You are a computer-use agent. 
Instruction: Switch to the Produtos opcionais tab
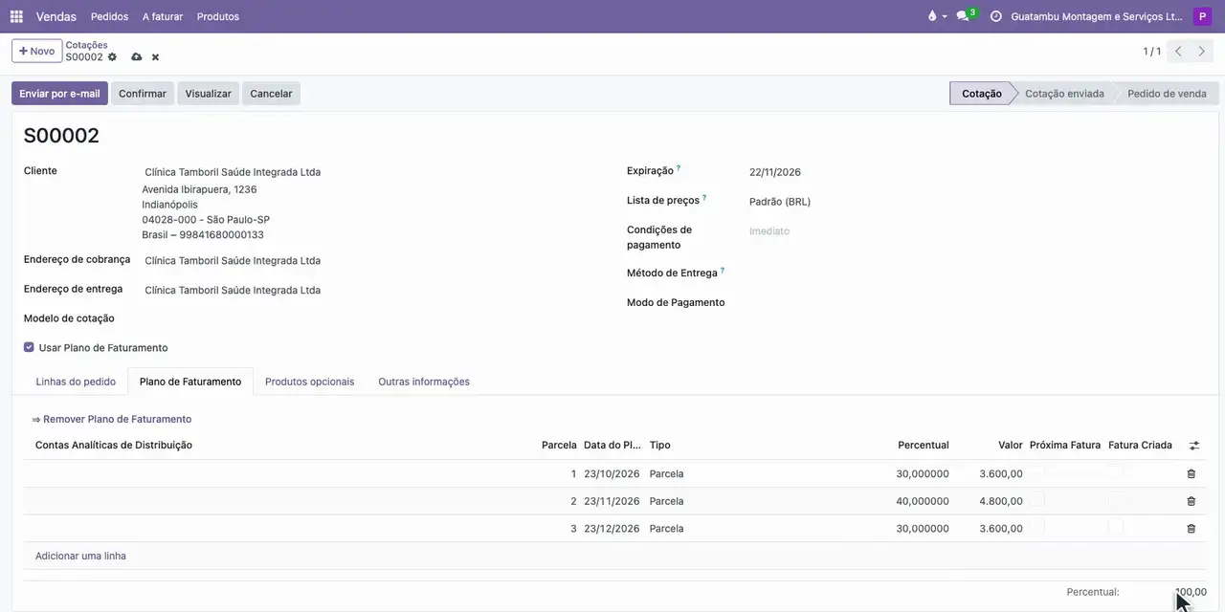pos(309,382)
